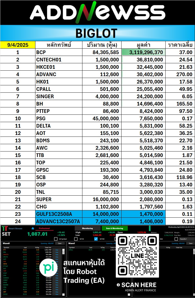Click View link for PTT row

57,250
